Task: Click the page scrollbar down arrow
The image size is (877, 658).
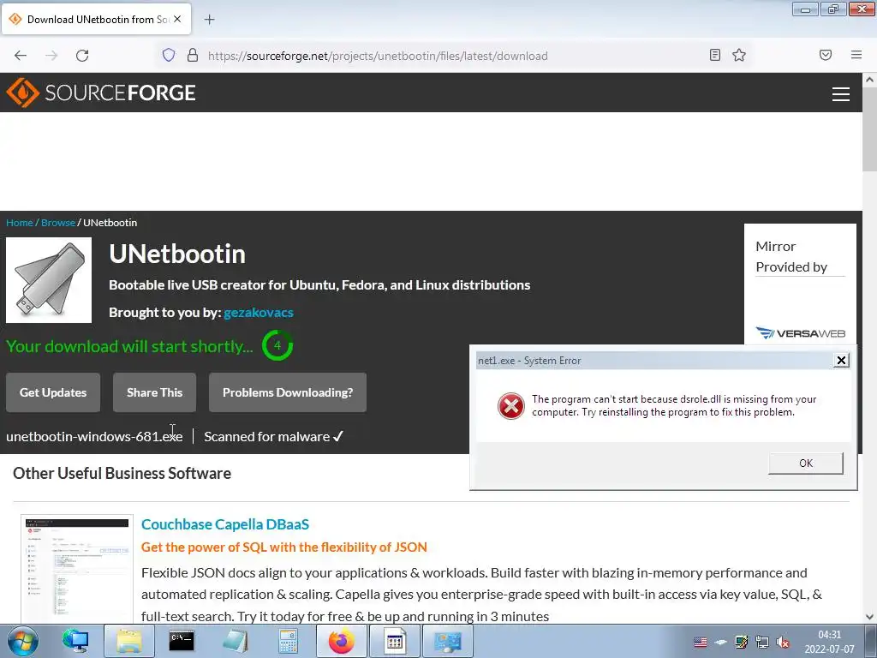Action: 870,617
